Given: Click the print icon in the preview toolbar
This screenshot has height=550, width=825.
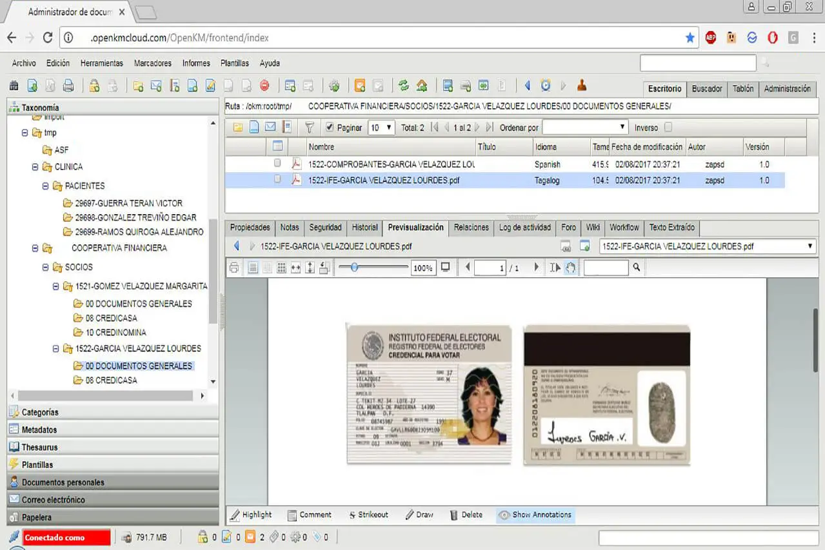Looking at the screenshot, I should pyautogui.click(x=234, y=267).
